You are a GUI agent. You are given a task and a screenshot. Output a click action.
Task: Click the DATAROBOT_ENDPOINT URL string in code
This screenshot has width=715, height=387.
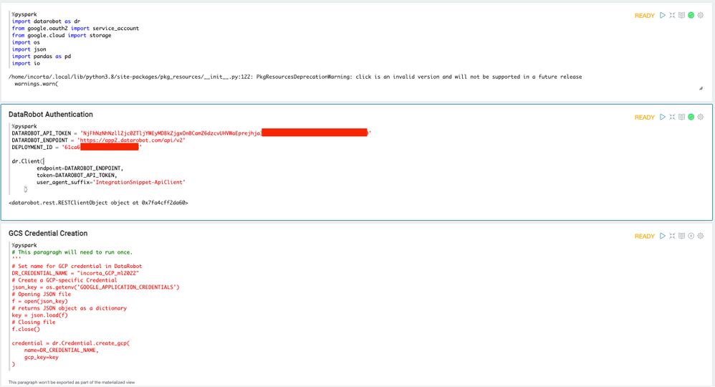[131, 140]
